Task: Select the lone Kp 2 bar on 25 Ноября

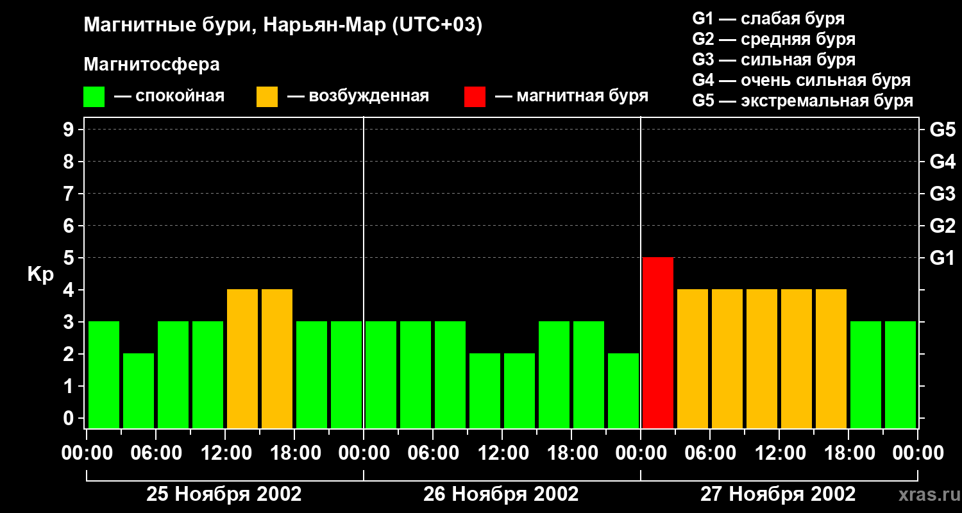Action: (139, 391)
